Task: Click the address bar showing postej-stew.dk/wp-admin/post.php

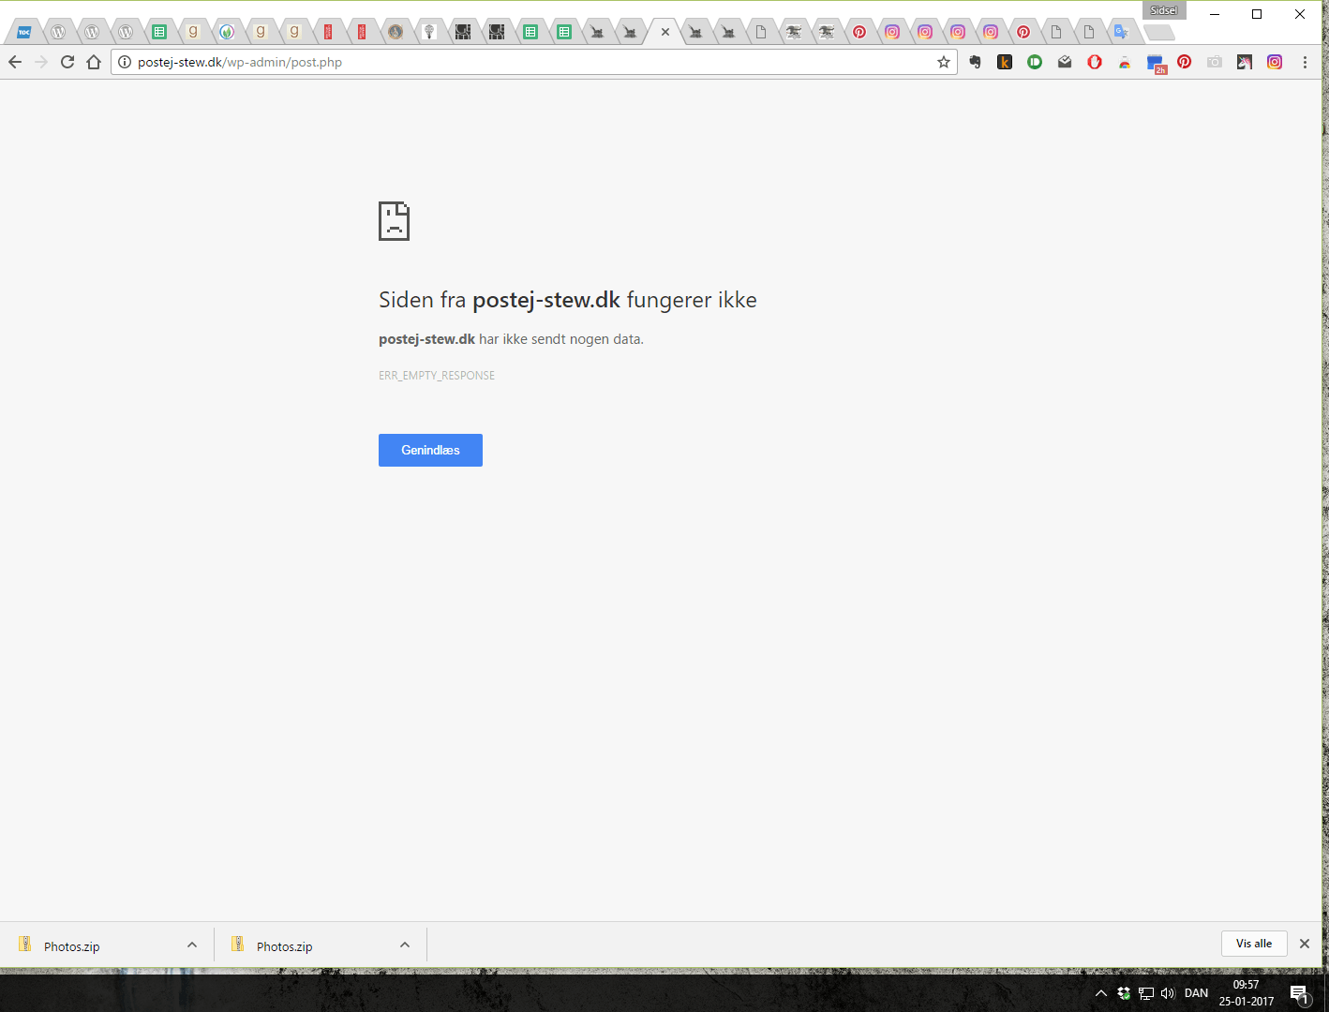Action: (x=534, y=62)
